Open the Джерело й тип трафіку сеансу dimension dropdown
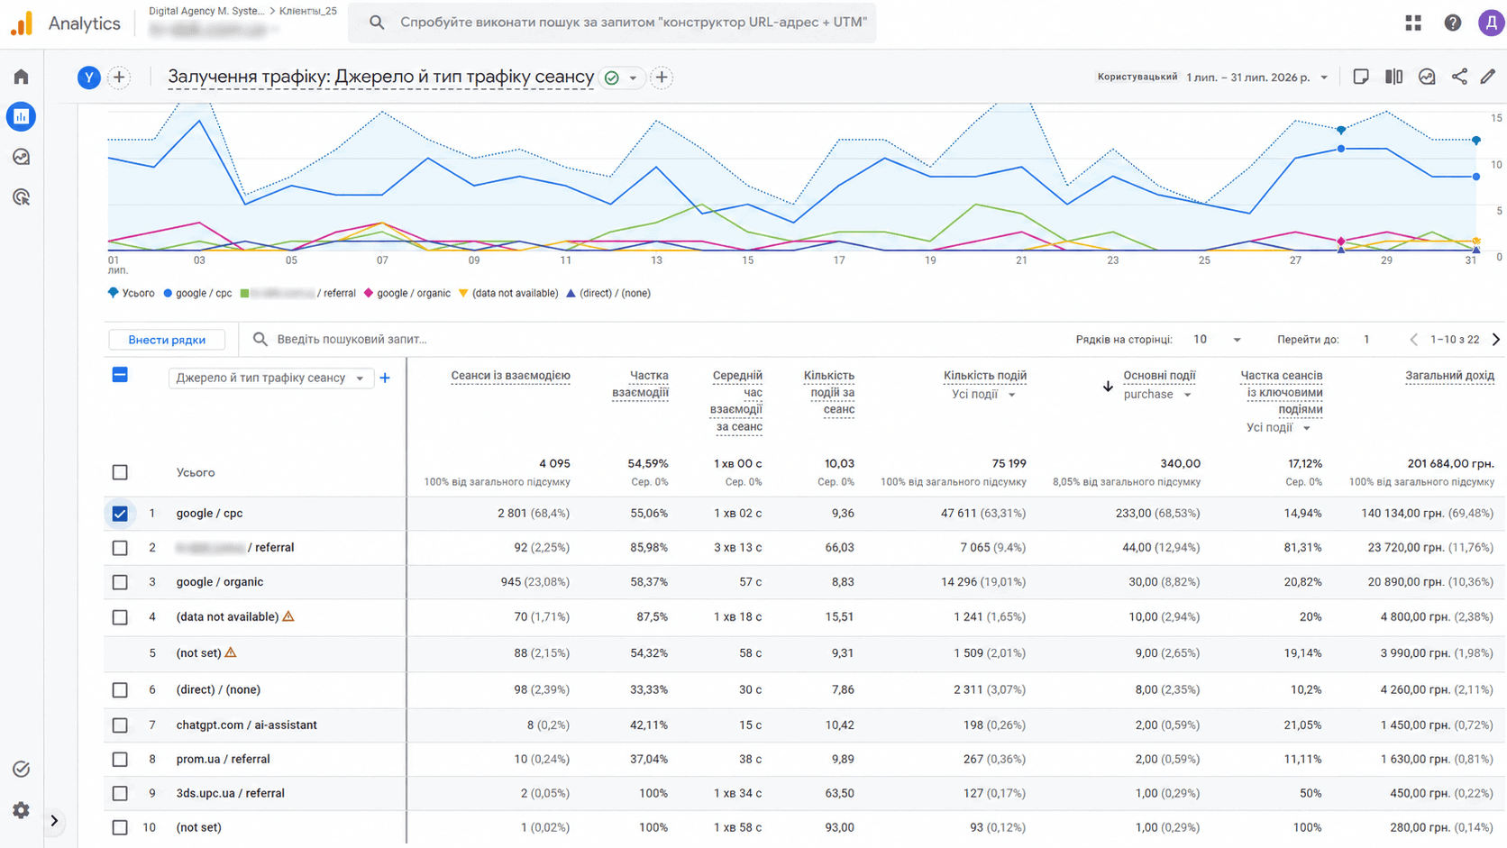This screenshot has width=1507, height=848. click(x=269, y=378)
